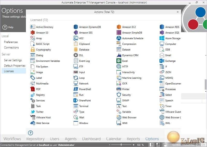Viewport: 207px width, 147px height.
Task: Click the 'Interactivity' action label
Action: [x=128, y=72]
